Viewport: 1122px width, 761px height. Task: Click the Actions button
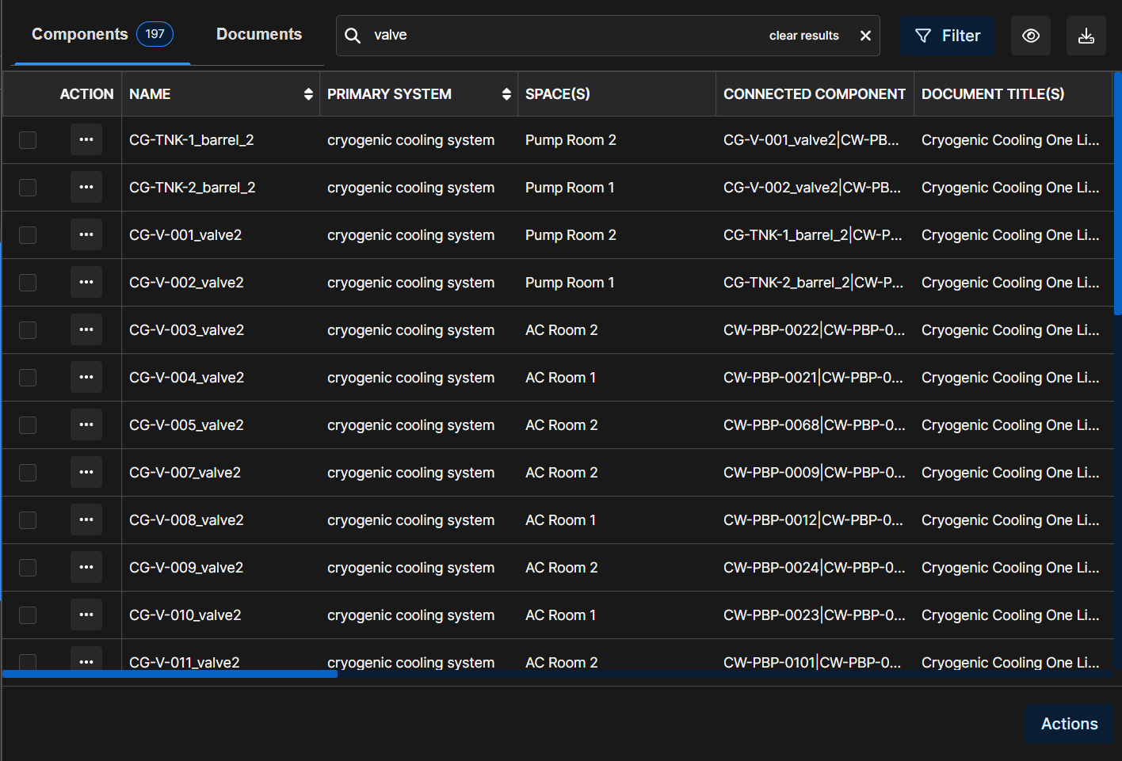[1069, 724]
